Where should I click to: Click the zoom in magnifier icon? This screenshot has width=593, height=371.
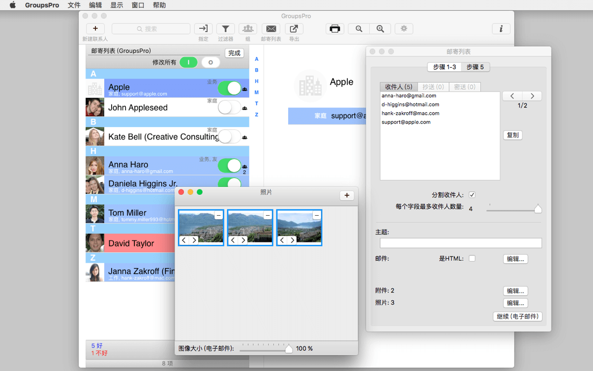pos(380,29)
